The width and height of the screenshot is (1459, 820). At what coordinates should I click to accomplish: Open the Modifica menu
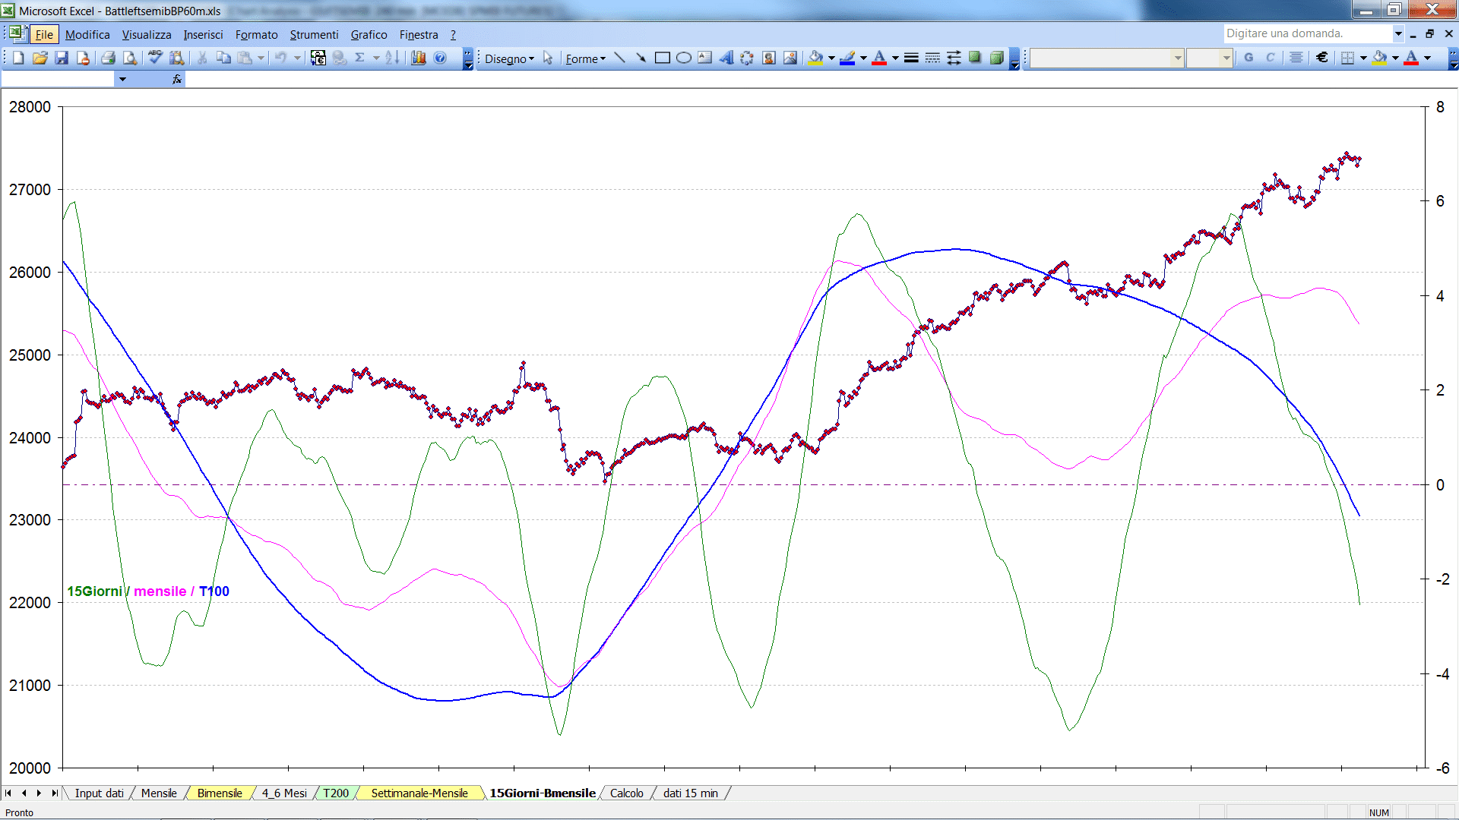pos(87,35)
